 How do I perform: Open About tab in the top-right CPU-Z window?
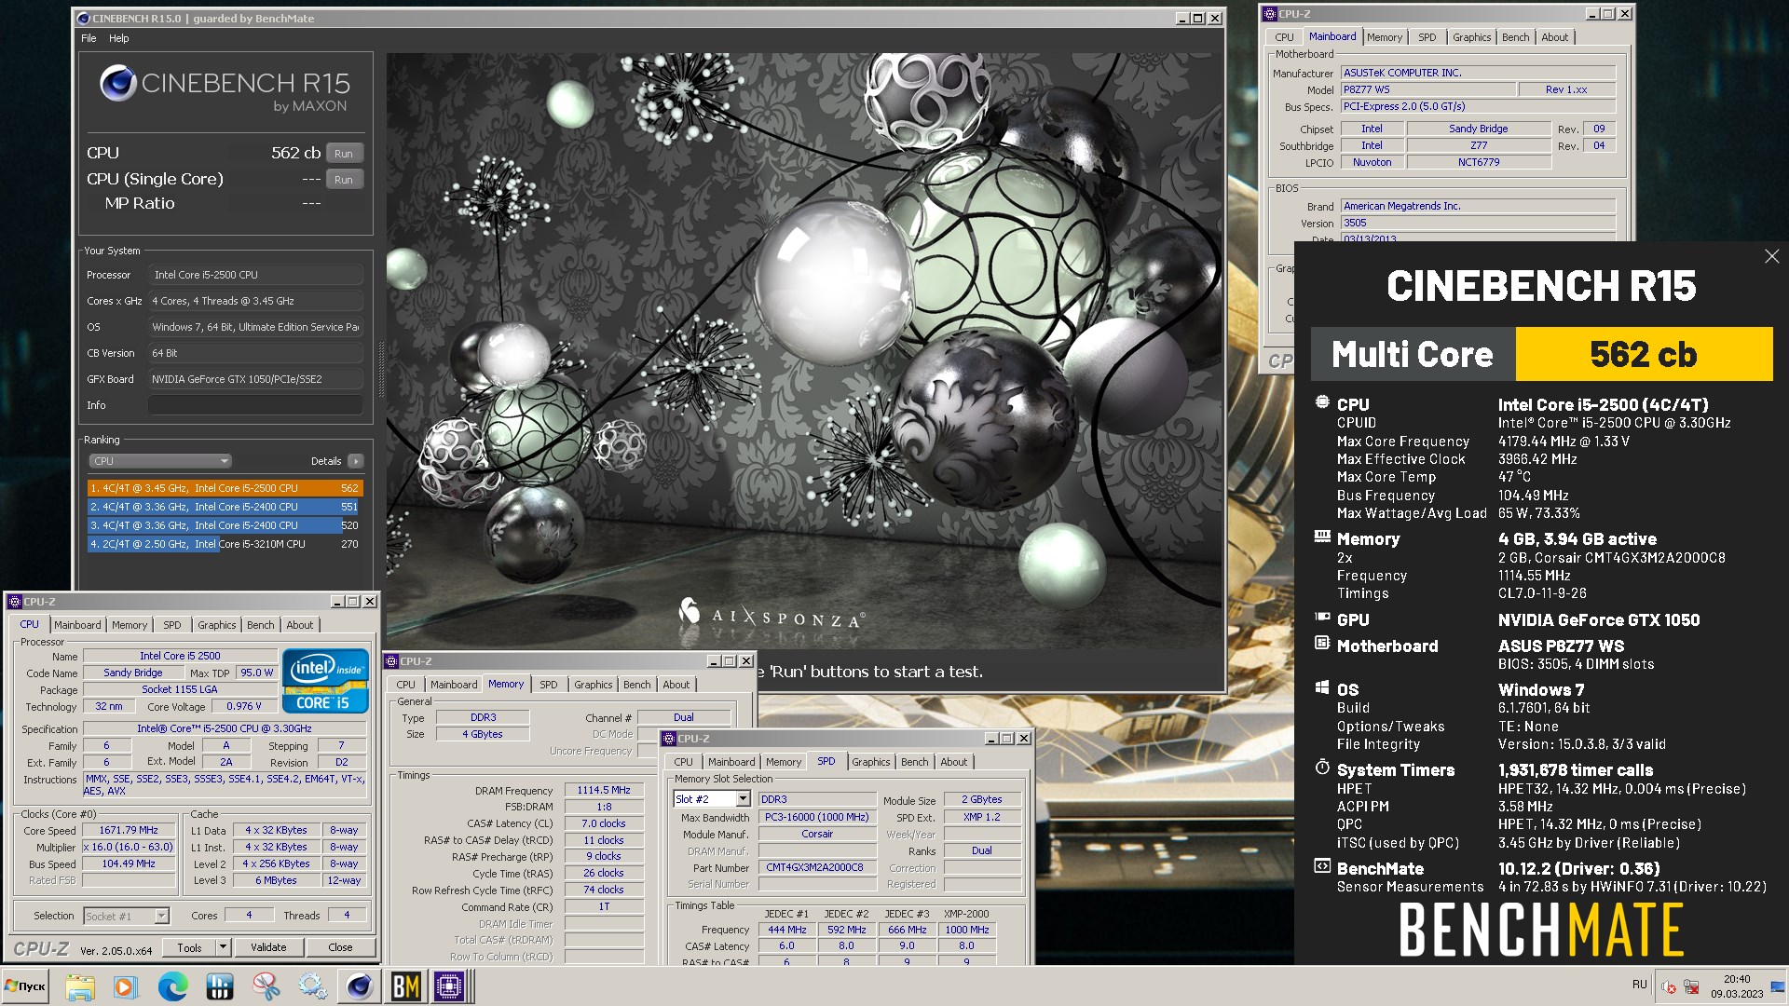[x=1555, y=37]
